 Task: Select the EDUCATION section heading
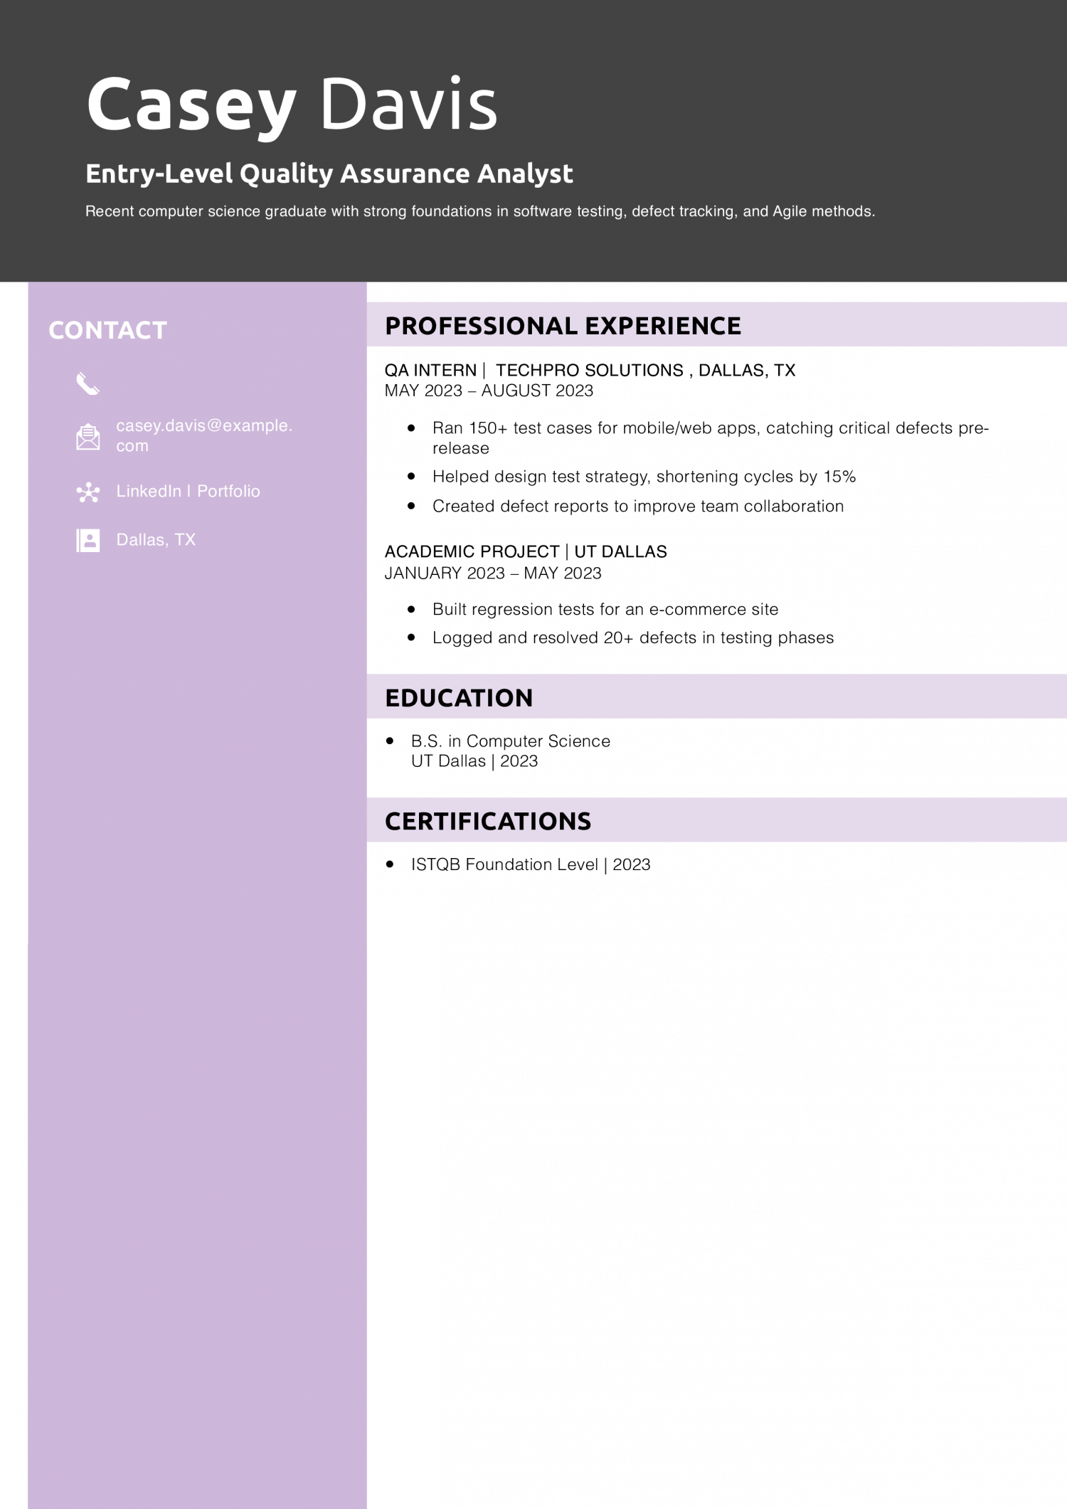[x=459, y=698]
